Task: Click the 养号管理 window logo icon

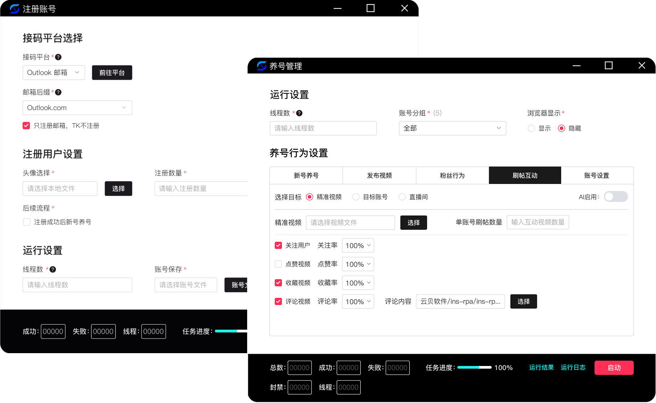Action: (x=262, y=66)
